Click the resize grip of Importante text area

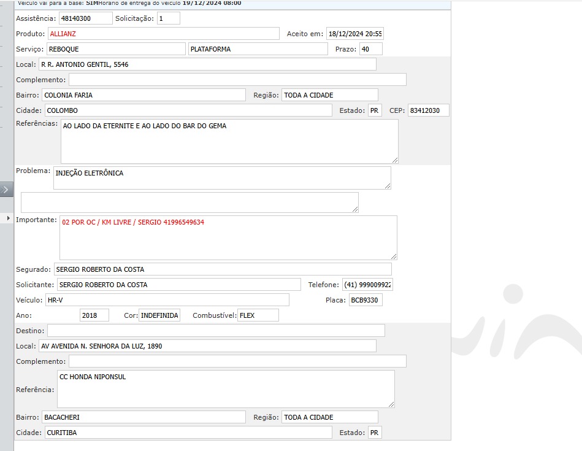tap(394, 256)
